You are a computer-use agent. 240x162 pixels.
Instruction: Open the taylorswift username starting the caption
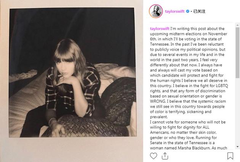160,29
